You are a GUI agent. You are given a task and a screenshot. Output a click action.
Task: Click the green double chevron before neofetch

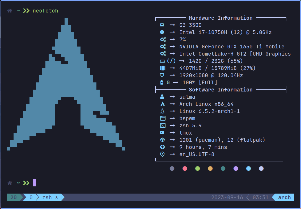coord(26,11)
